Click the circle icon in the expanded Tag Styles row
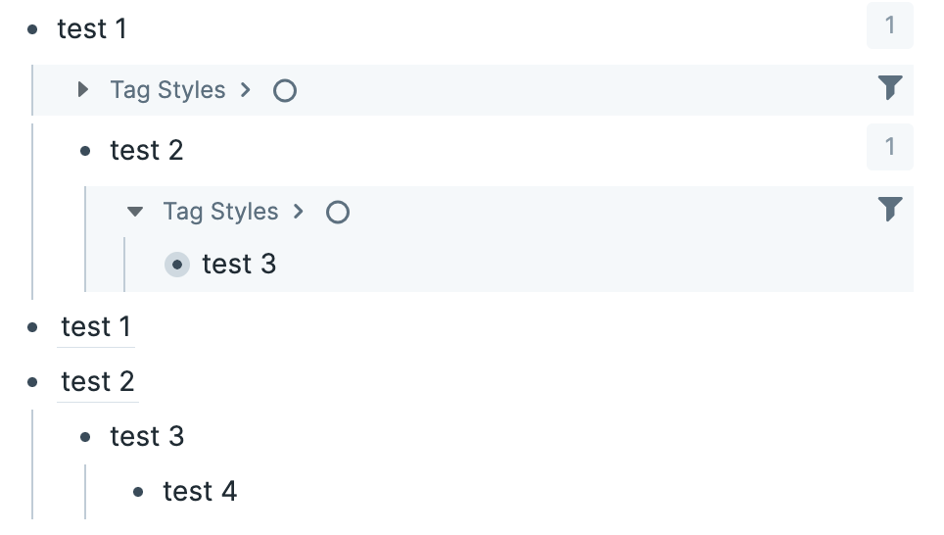This screenshot has height=535, width=944. pyautogui.click(x=338, y=213)
